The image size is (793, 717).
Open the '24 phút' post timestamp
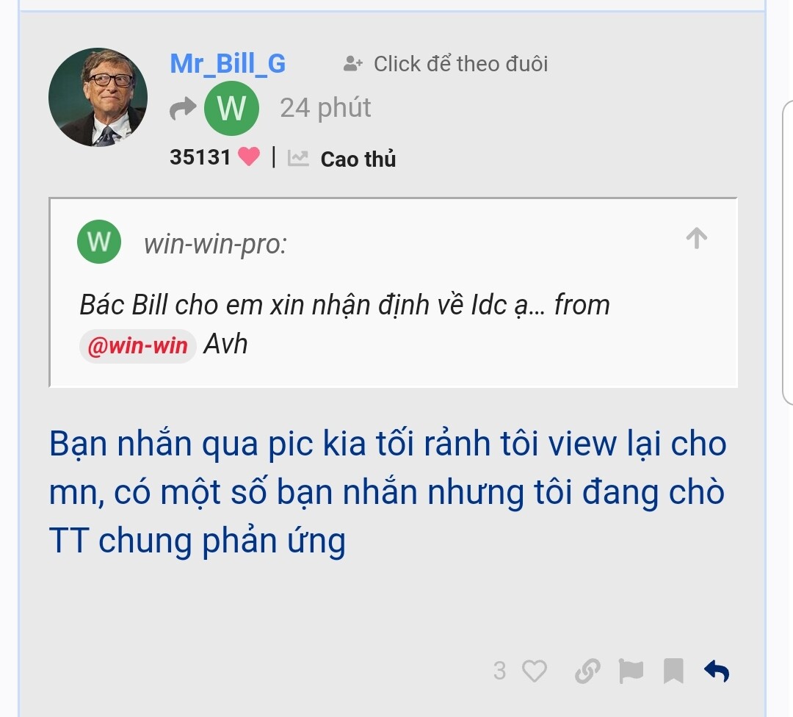[x=326, y=108]
